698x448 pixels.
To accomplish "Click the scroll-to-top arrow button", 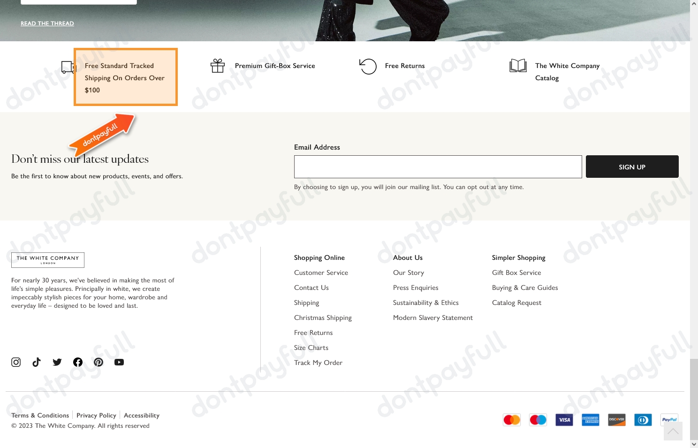I will pos(673,431).
